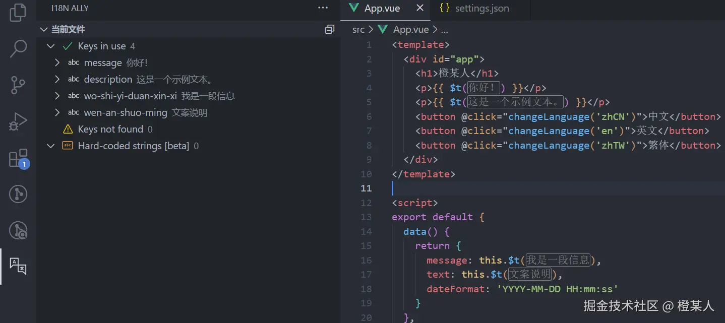Open Extensions view with badge 1
This screenshot has height=323, width=725.
(19, 159)
